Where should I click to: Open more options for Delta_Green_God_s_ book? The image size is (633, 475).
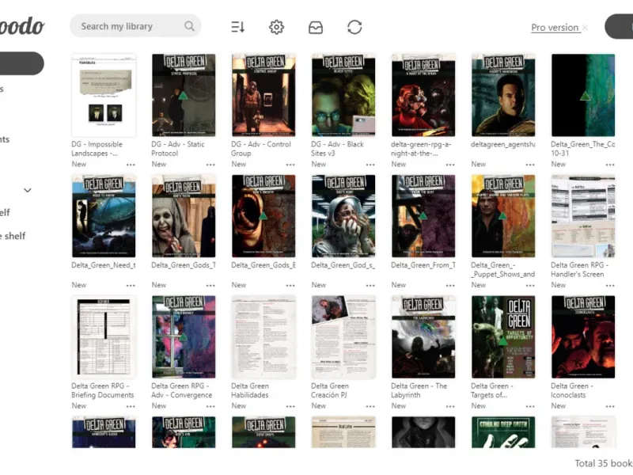tap(370, 286)
